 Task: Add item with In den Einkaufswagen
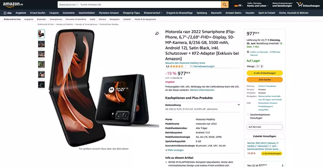click(x=264, y=73)
